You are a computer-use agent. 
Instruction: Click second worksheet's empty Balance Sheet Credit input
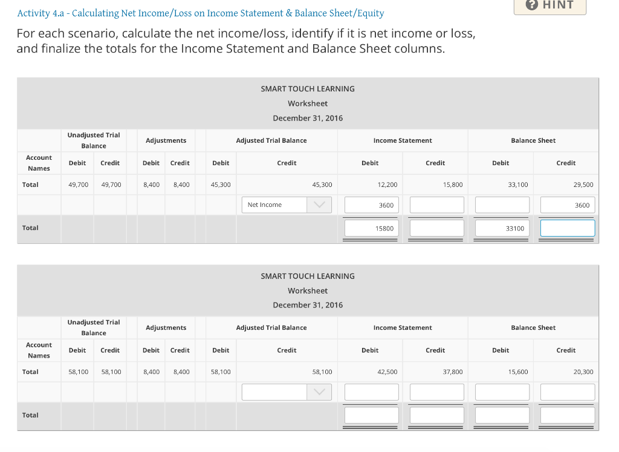click(566, 391)
